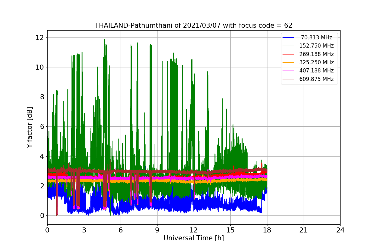Click the x-axis tick label 9
Screen dimensions: 378x252
click(157, 230)
